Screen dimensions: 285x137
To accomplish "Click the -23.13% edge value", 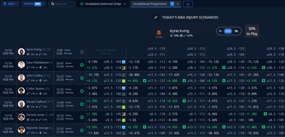I will (x=213, y=75).
